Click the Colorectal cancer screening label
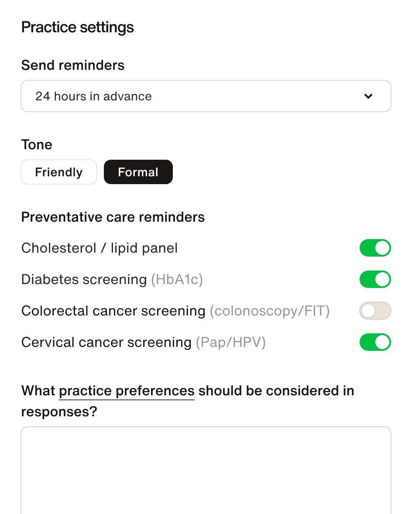Image resolution: width=412 pixels, height=514 pixels. pyautogui.click(x=113, y=311)
